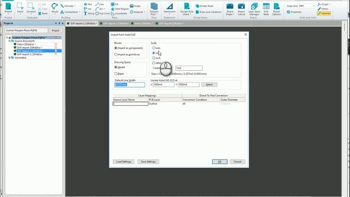Switch units to Metric

[323, 9]
